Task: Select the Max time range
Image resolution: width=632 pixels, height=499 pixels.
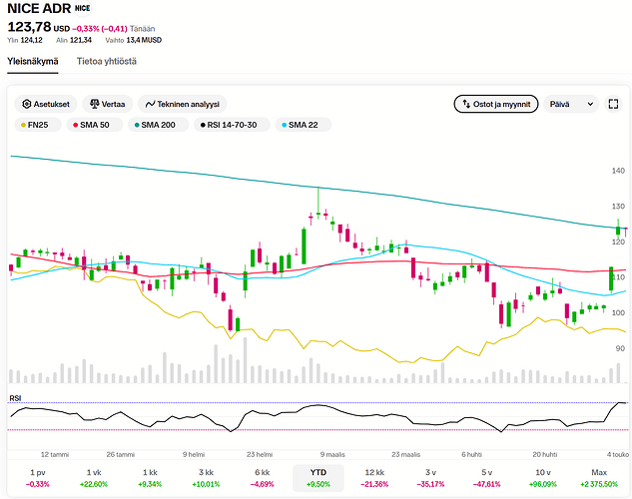Action: pyautogui.click(x=599, y=478)
